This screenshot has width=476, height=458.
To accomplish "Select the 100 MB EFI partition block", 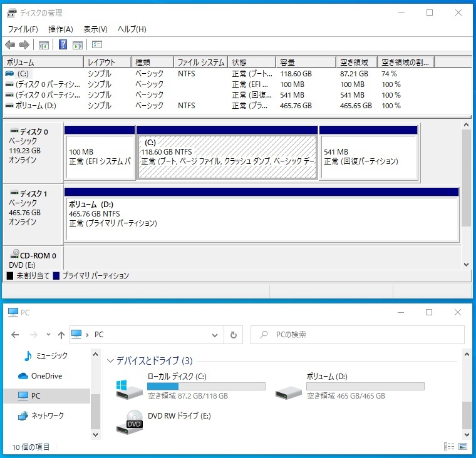I will tap(100, 157).
